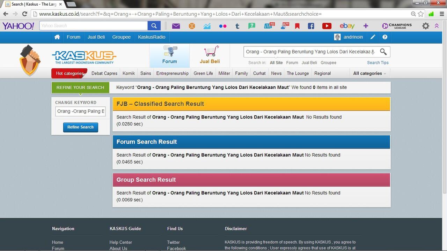Open the Sains category
The width and height of the screenshot is (447, 251).
coord(146,74)
